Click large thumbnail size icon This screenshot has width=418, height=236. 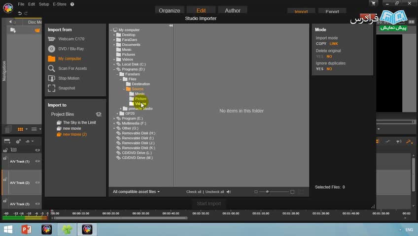click(x=292, y=192)
